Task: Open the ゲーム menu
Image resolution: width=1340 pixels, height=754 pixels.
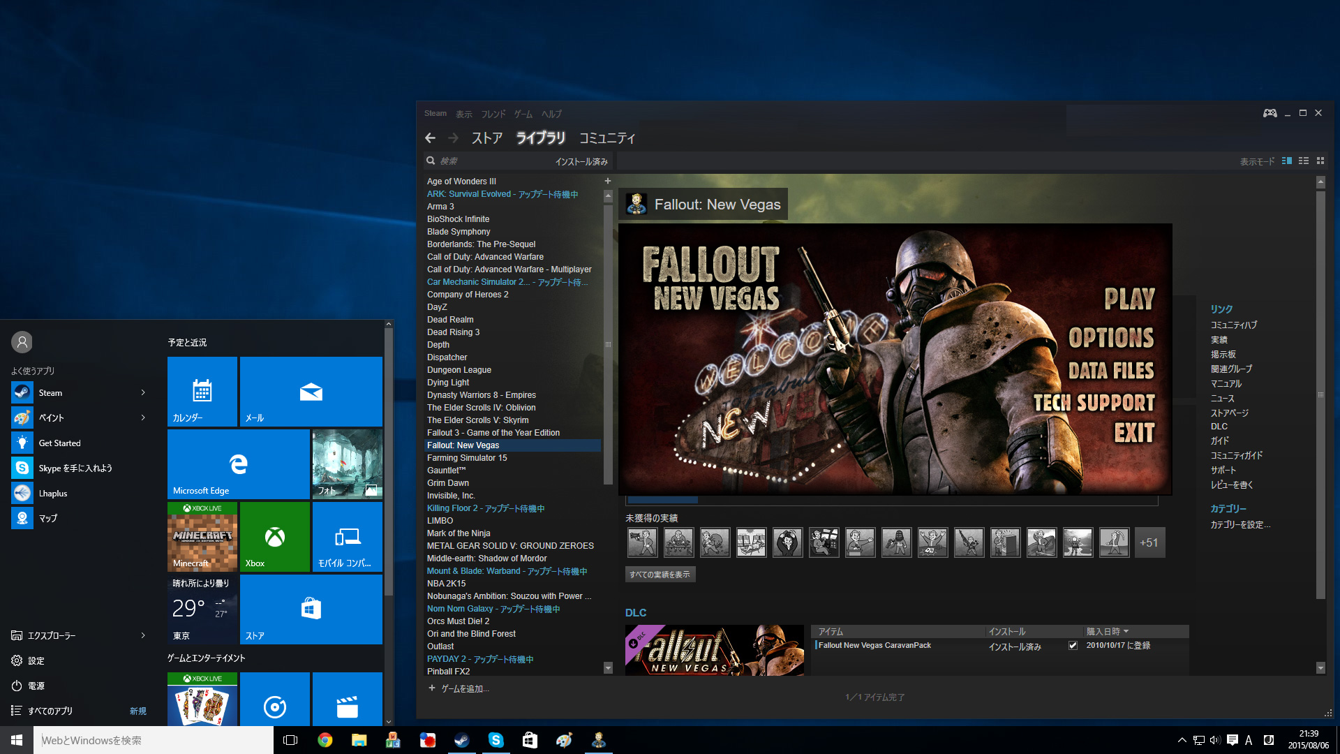Action: [x=523, y=114]
